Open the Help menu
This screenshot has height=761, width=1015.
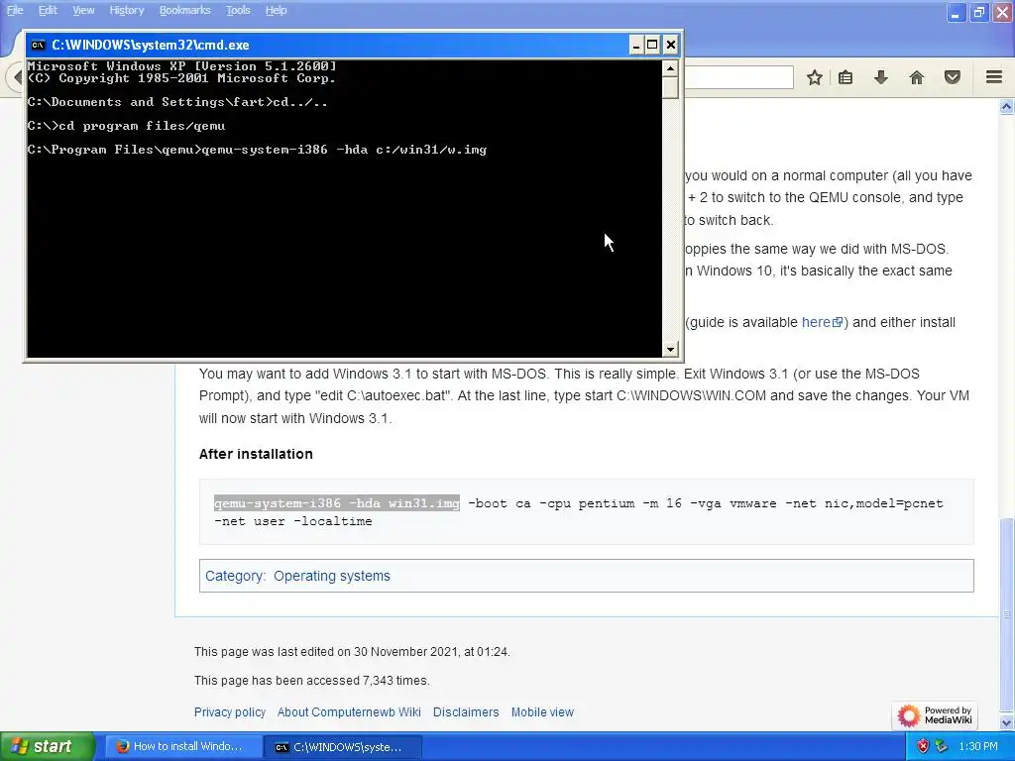point(276,10)
